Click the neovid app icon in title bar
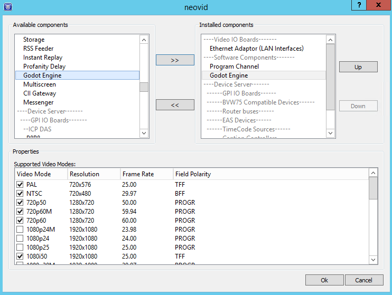Image resolution: width=392 pixels, height=295 pixels. pos(8,6)
